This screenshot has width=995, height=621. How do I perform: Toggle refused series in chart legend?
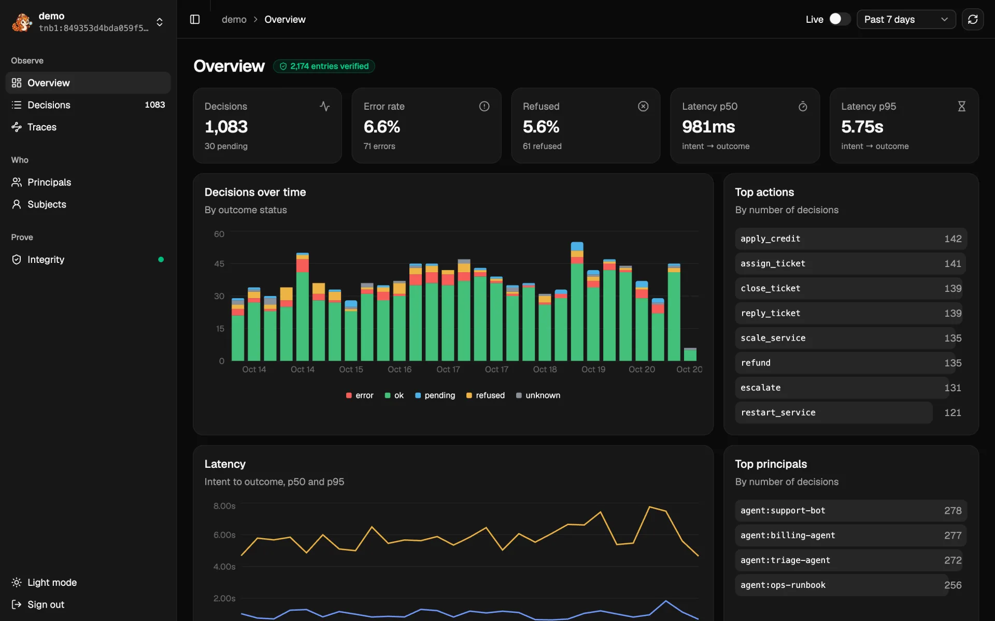485,395
